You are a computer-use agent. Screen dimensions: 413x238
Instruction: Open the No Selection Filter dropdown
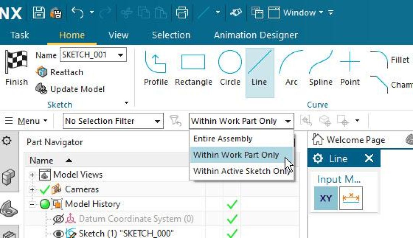tap(113, 121)
